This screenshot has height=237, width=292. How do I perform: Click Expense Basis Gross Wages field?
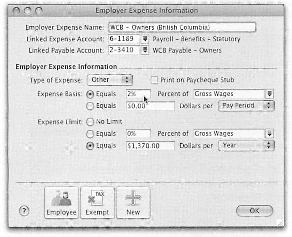(x=229, y=94)
